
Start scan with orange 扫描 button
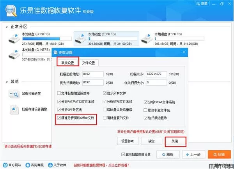[x=219, y=154]
